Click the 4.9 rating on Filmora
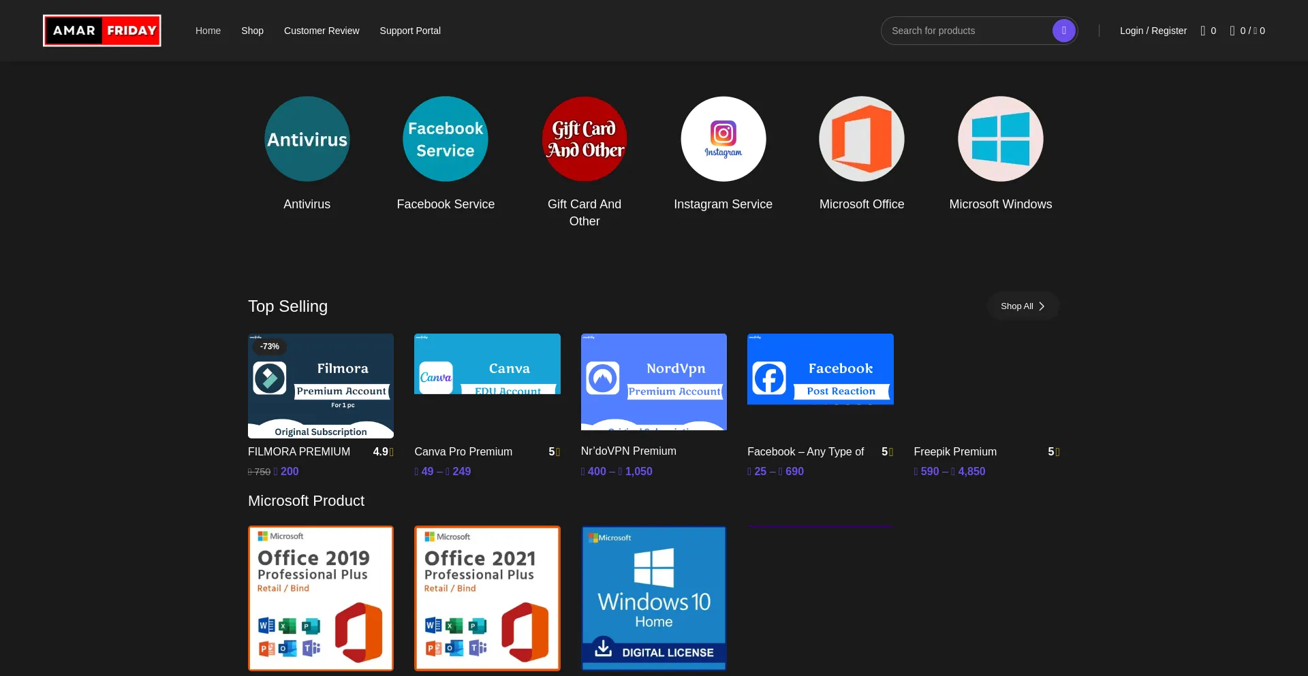 (383, 452)
